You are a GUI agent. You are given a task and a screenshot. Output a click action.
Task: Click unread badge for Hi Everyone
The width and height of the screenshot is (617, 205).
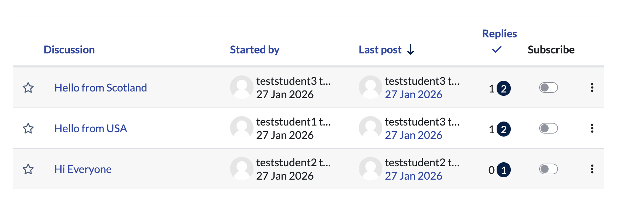coord(504,170)
